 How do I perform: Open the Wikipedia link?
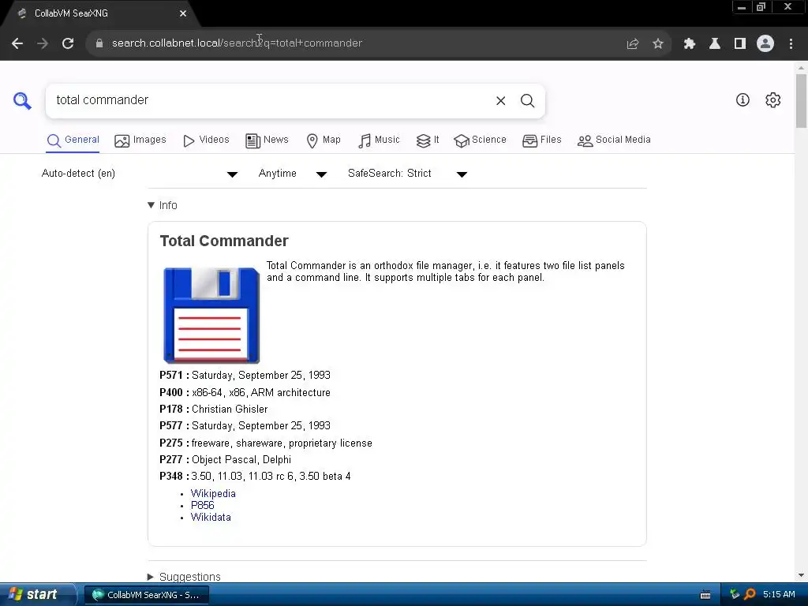coord(213,493)
